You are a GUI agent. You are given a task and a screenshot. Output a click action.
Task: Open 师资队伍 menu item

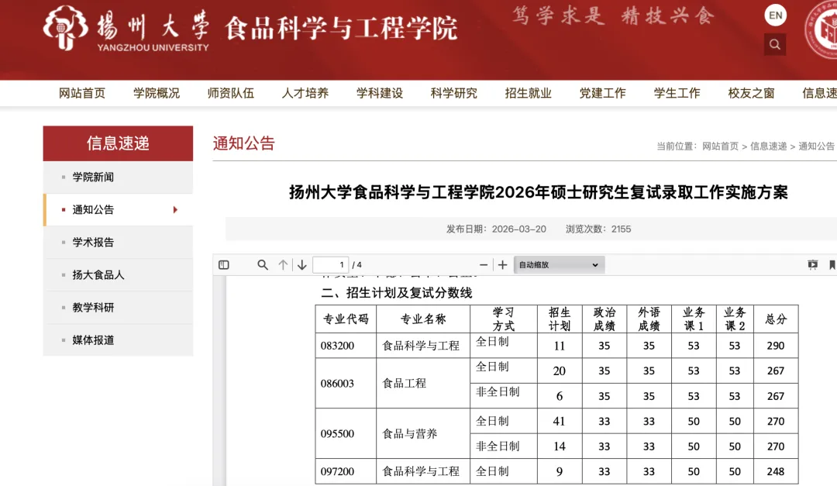pos(231,94)
